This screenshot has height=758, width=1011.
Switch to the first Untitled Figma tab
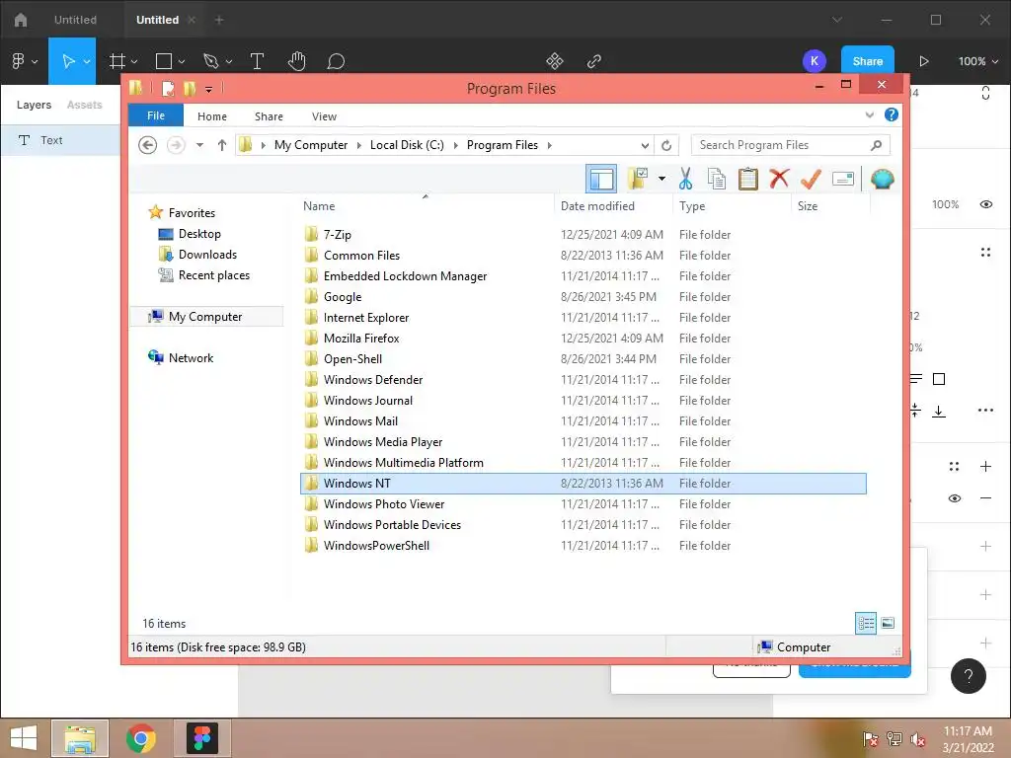pyautogui.click(x=75, y=20)
